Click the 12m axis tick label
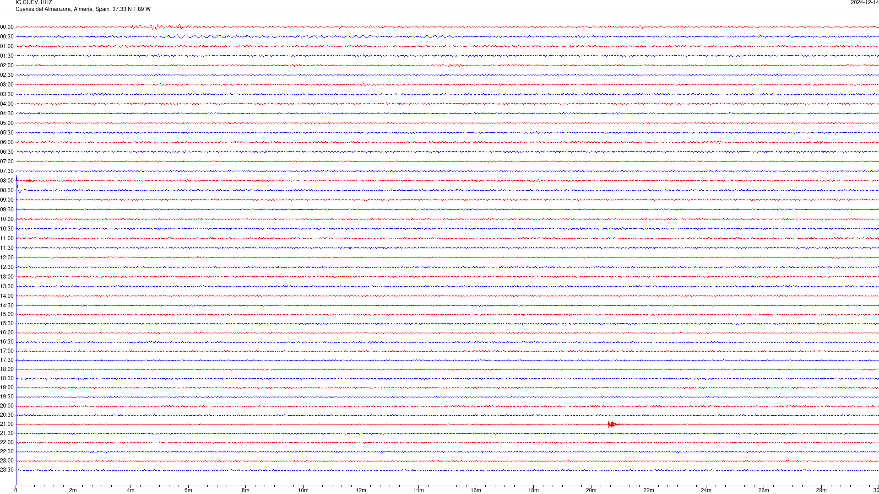The width and height of the screenshot is (879, 494). point(361,490)
